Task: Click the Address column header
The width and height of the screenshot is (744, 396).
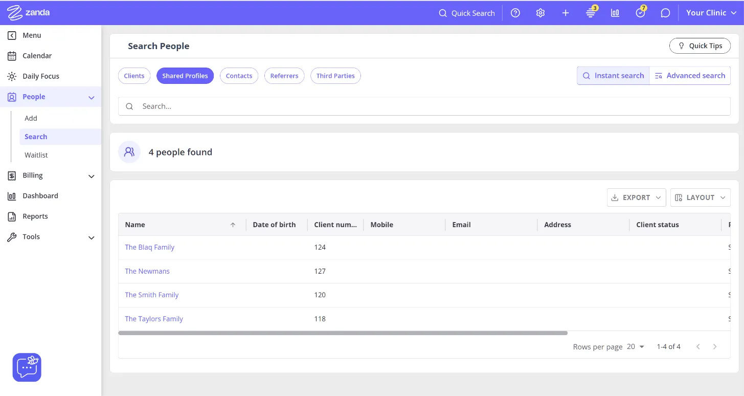Action: [583, 225]
